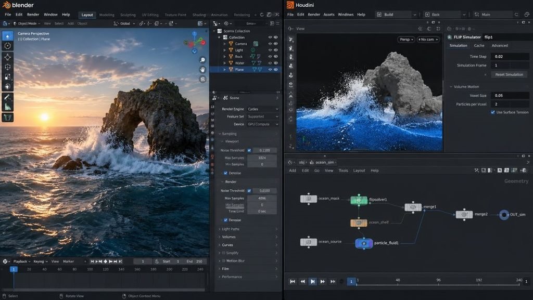Expand the Rock object in outliner

click(x=224, y=56)
